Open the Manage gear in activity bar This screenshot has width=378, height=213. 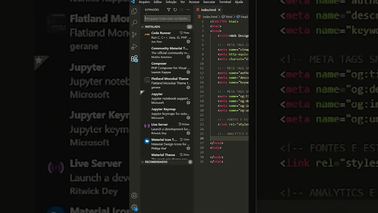click(x=134, y=207)
